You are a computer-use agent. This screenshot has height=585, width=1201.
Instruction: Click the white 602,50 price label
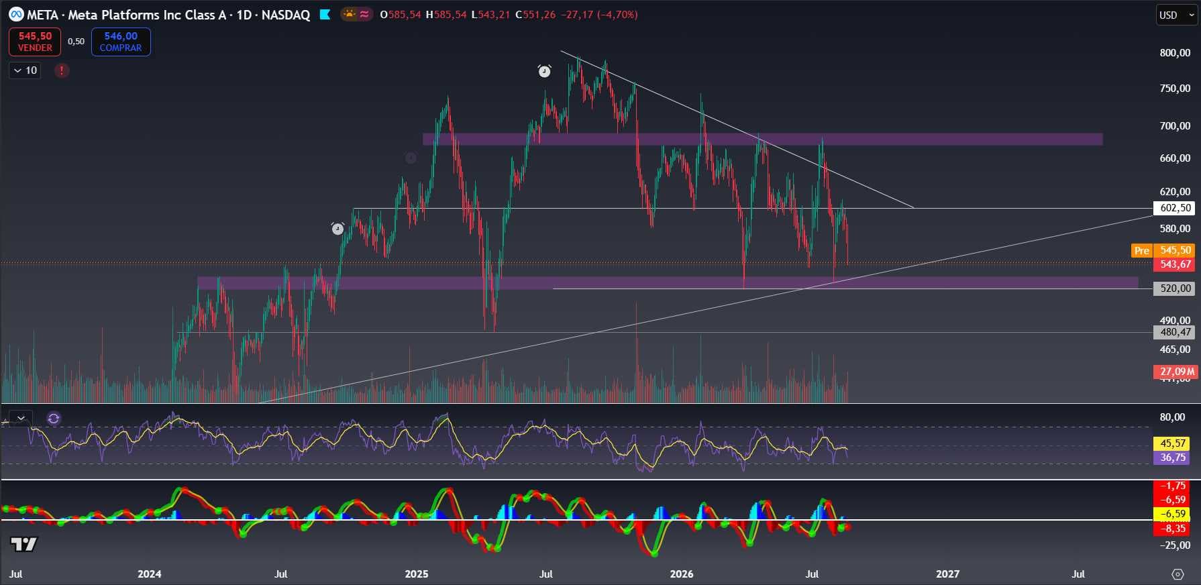coord(1176,208)
